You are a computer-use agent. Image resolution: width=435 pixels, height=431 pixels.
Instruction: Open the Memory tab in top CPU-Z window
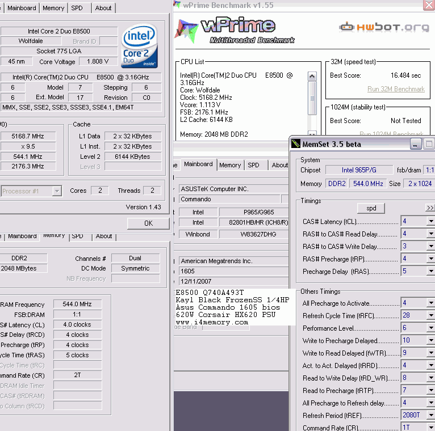click(53, 8)
